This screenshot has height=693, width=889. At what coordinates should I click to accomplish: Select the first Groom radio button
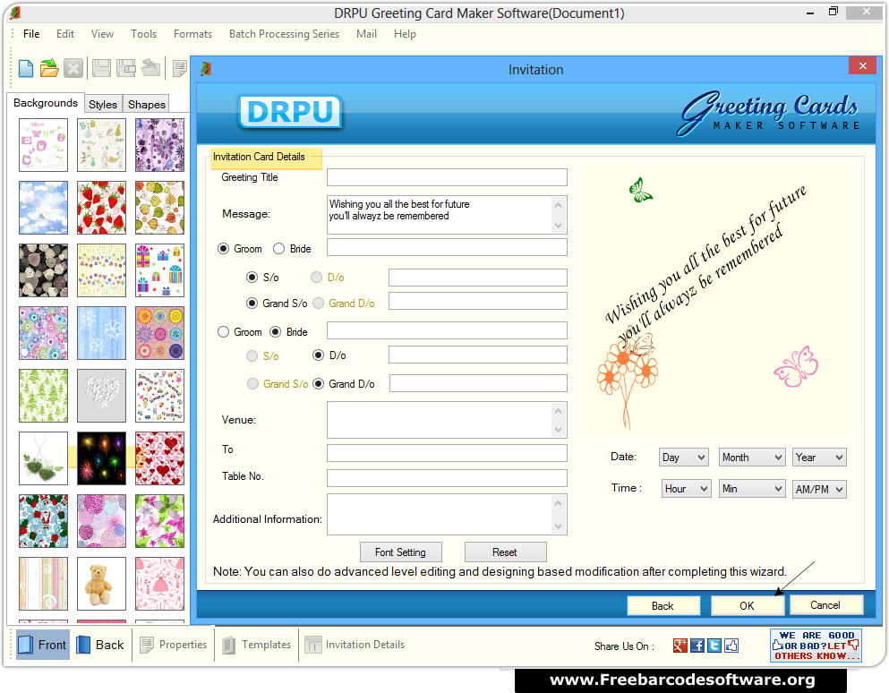pyautogui.click(x=224, y=249)
